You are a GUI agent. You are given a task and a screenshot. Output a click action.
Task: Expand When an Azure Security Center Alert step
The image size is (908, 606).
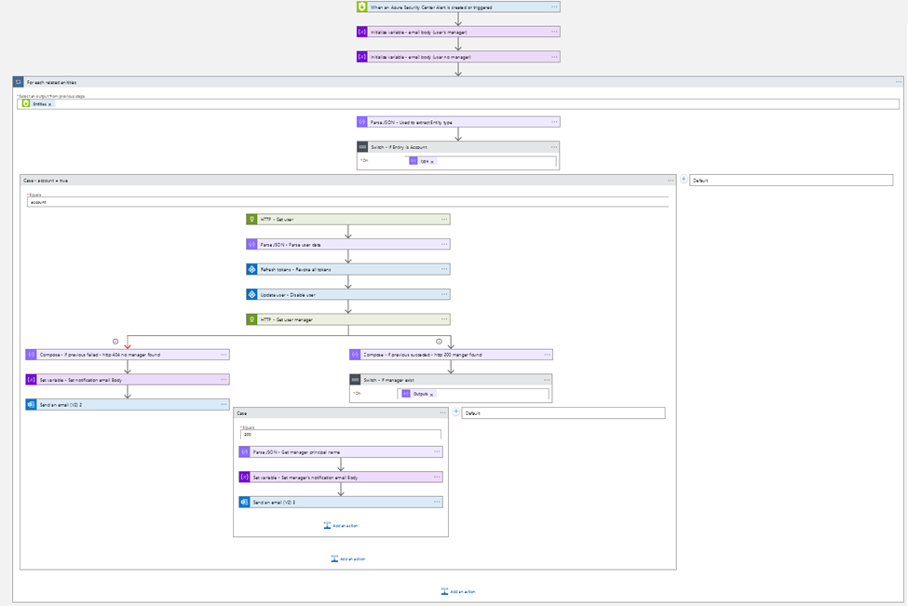tap(458, 7)
